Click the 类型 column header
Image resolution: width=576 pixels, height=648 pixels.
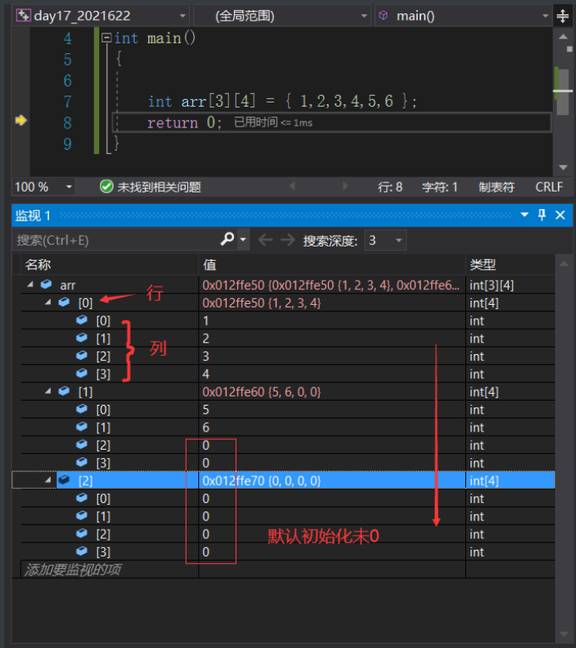(483, 265)
